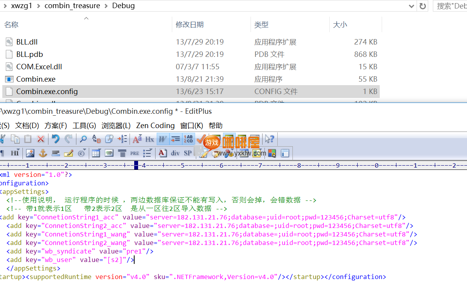
Task: Open the Zen Coding menu
Action: click(x=155, y=125)
